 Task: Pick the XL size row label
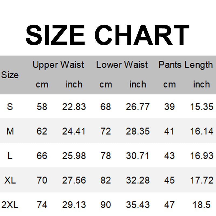tap(10, 180)
